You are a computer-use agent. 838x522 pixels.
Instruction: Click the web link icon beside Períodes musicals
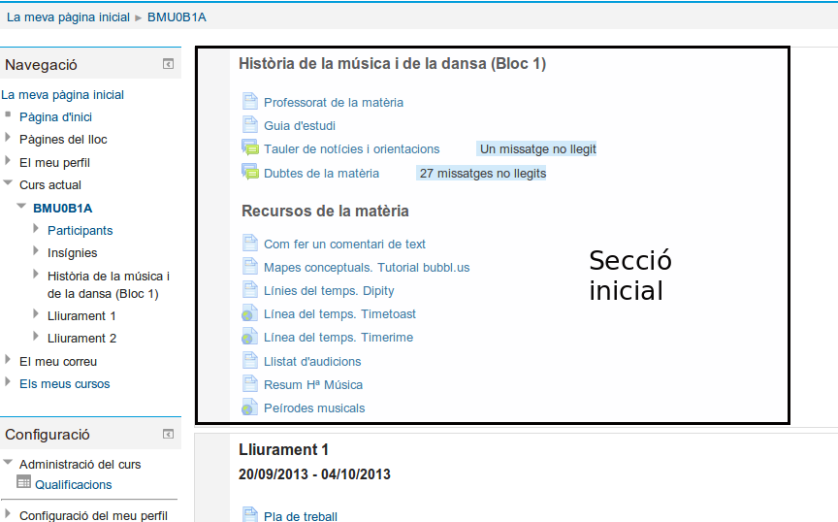tap(249, 408)
